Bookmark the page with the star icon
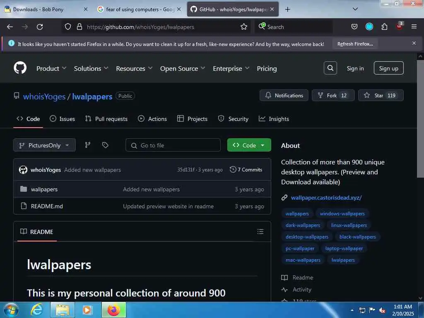Image resolution: width=424 pixels, height=318 pixels. click(244, 27)
